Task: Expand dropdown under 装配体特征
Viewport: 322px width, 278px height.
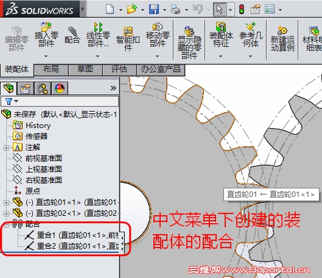Action: pyautogui.click(x=220, y=56)
